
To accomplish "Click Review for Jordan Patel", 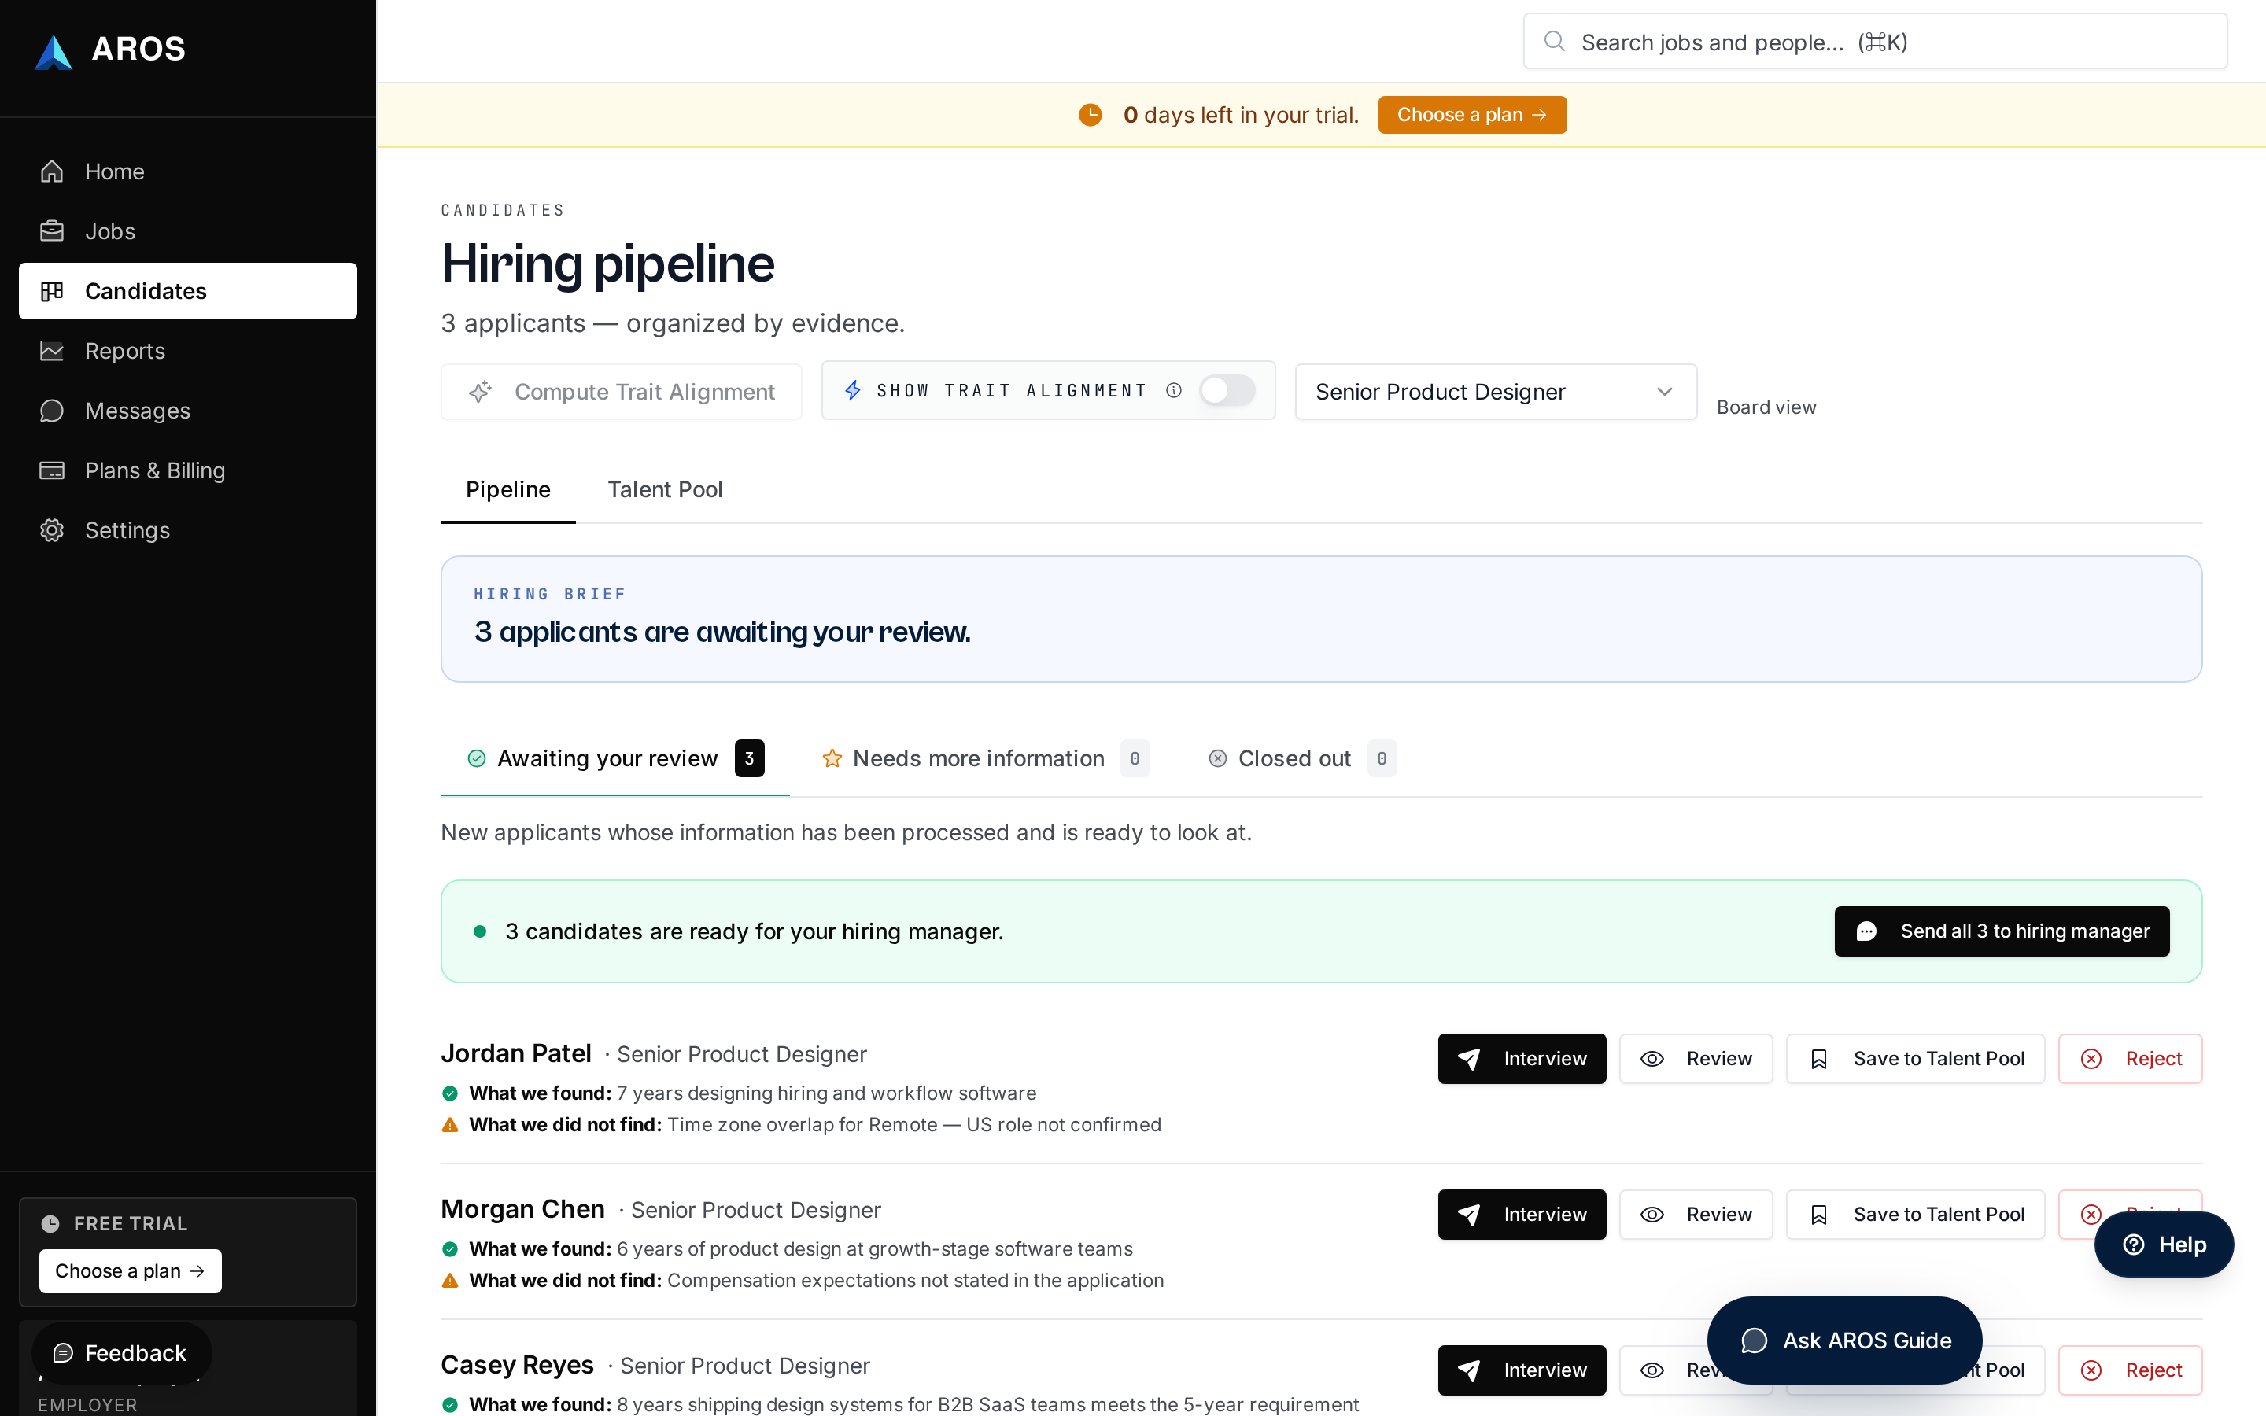I will point(1696,1058).
